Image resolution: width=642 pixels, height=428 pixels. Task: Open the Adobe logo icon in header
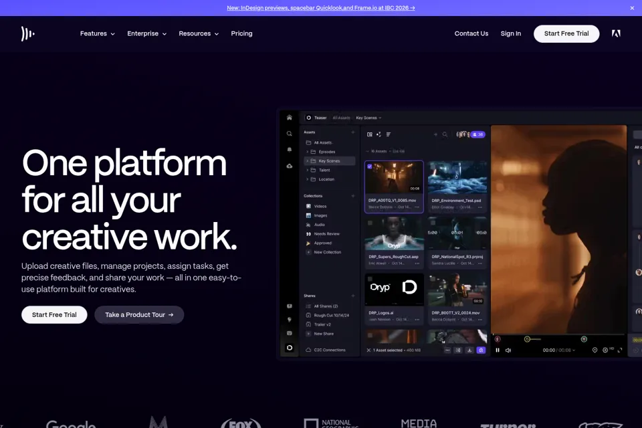point(616,33)
